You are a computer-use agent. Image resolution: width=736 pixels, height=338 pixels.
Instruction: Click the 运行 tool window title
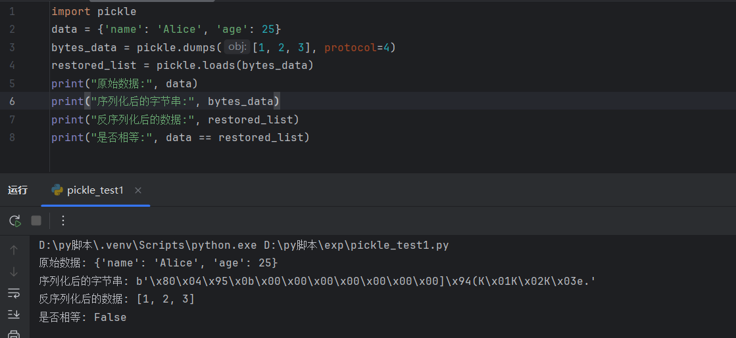18,190
